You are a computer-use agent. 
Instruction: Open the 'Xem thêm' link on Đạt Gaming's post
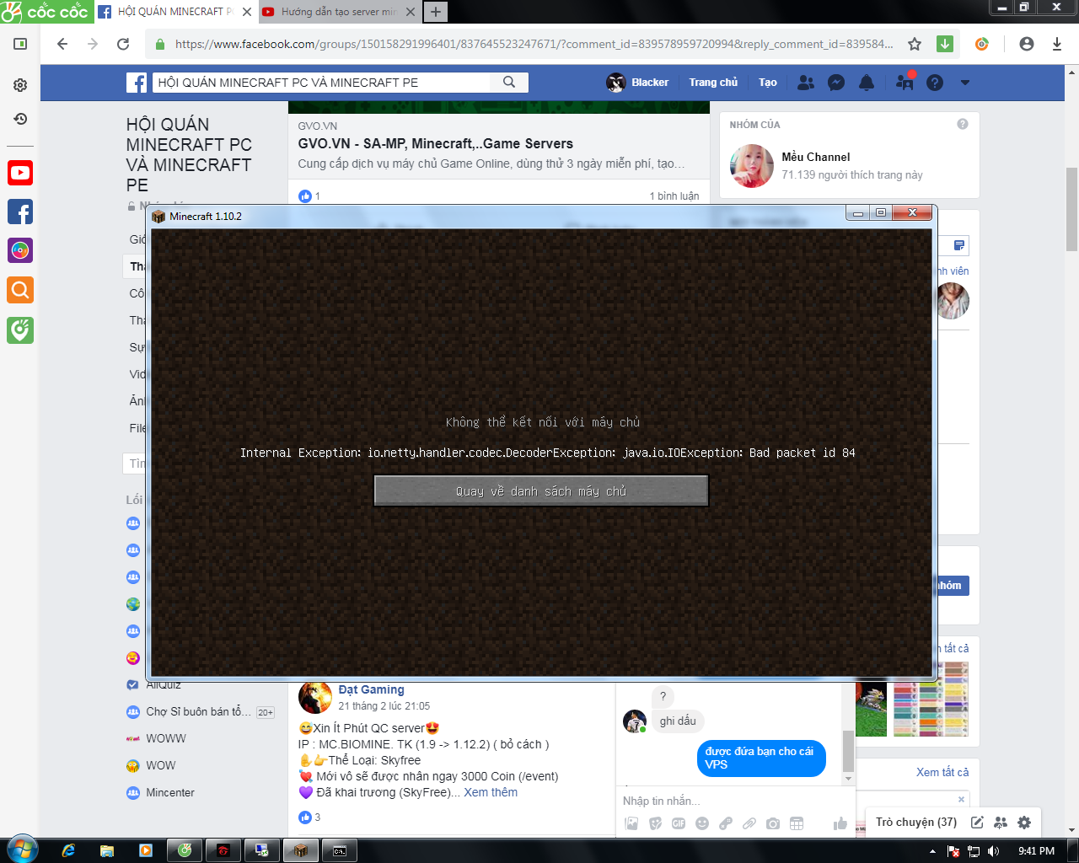(491, 792)
